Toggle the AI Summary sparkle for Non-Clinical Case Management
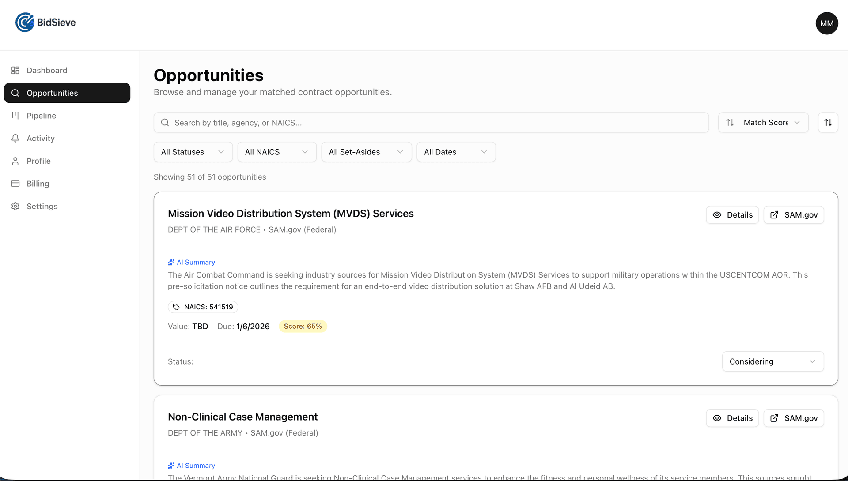 pos(171,466)
